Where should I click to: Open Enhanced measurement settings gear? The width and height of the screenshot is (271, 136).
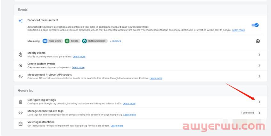[258, 41]
